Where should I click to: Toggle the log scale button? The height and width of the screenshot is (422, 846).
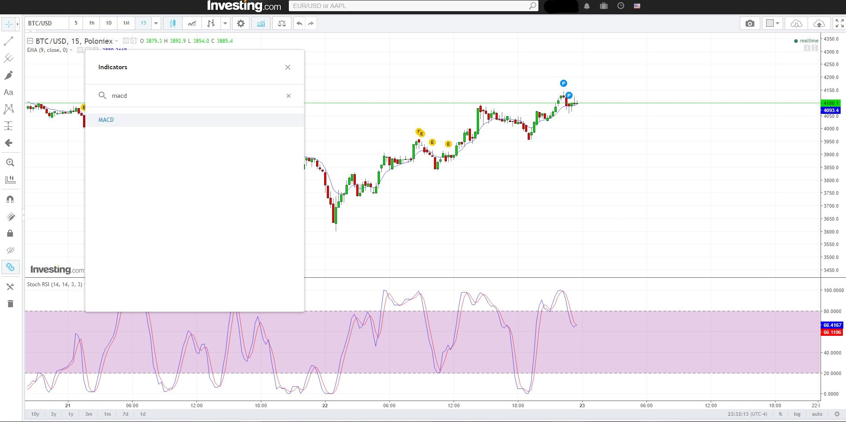pos(797,414)
